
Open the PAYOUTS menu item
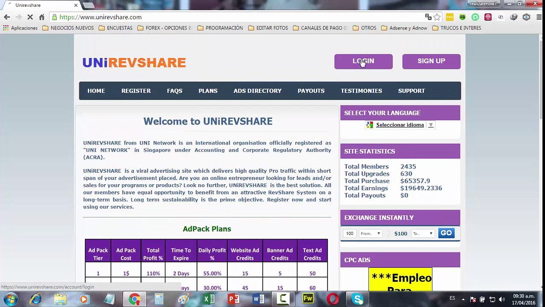[311, 91]
